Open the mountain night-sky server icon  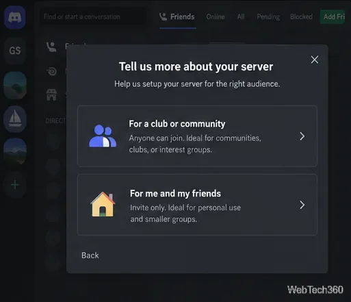coord(15,151)
